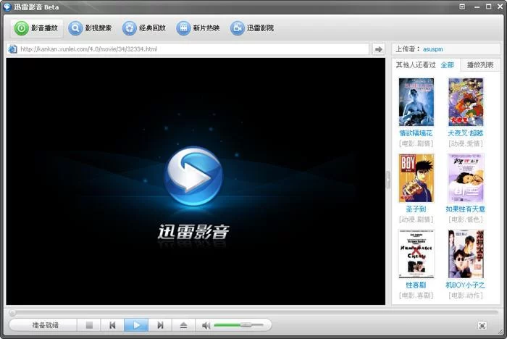Open uploader asuspm's link
Image resolution: width=507 pixels, height=339 pixels.
432,49
